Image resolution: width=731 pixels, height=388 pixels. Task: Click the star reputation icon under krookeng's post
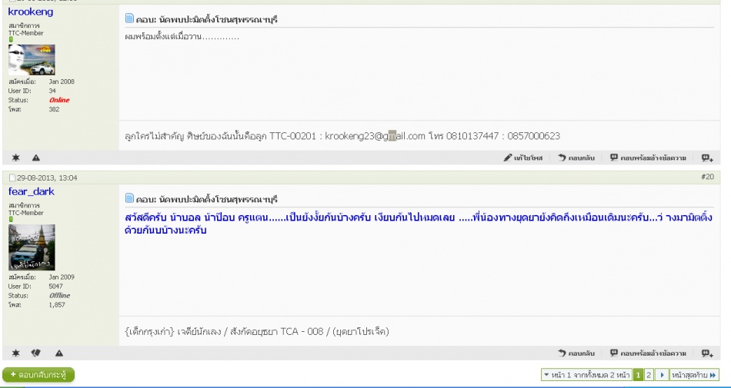(x=16, y=158)
